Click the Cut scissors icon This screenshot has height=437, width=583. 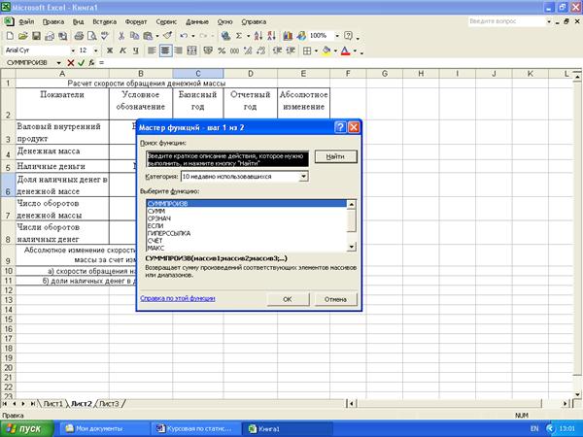(x=120, y=35)
